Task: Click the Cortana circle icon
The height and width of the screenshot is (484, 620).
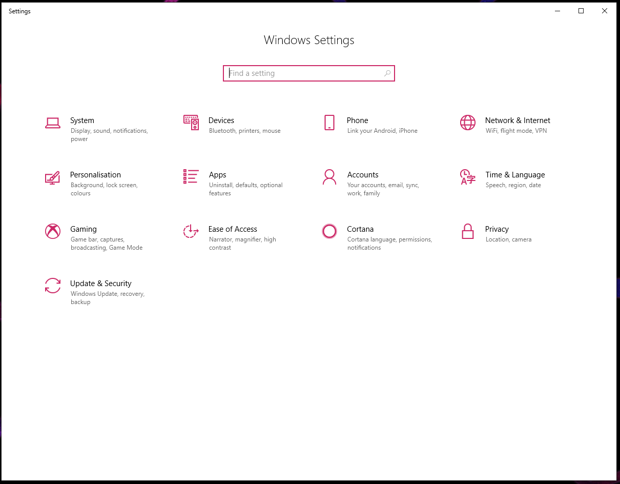Action: [x=329, y=231]
